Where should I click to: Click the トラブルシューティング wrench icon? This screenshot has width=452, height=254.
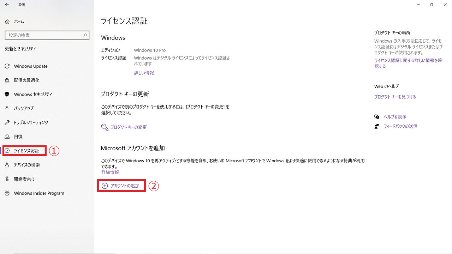click(7, 122)
